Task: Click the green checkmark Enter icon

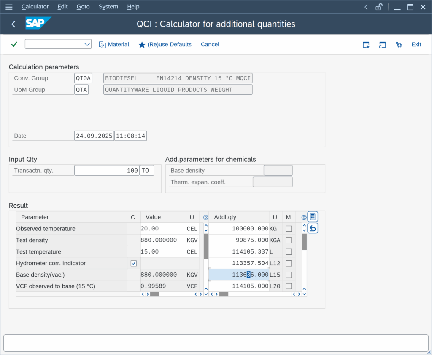Action: pyautogui.click(x=14, y=44)
